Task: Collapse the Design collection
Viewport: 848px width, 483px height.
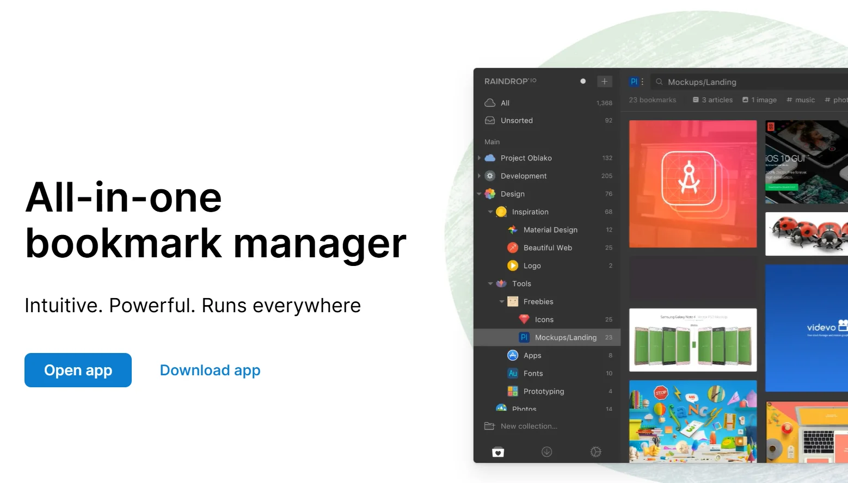Action: pos(479,194)
